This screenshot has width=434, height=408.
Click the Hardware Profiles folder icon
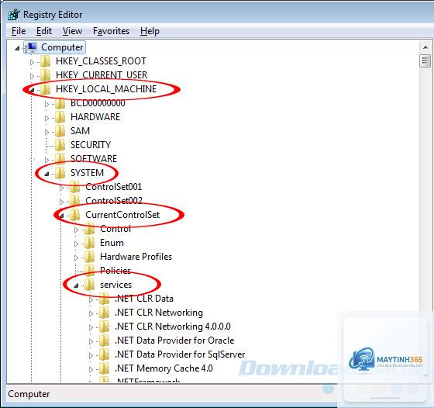click(89, 257)
